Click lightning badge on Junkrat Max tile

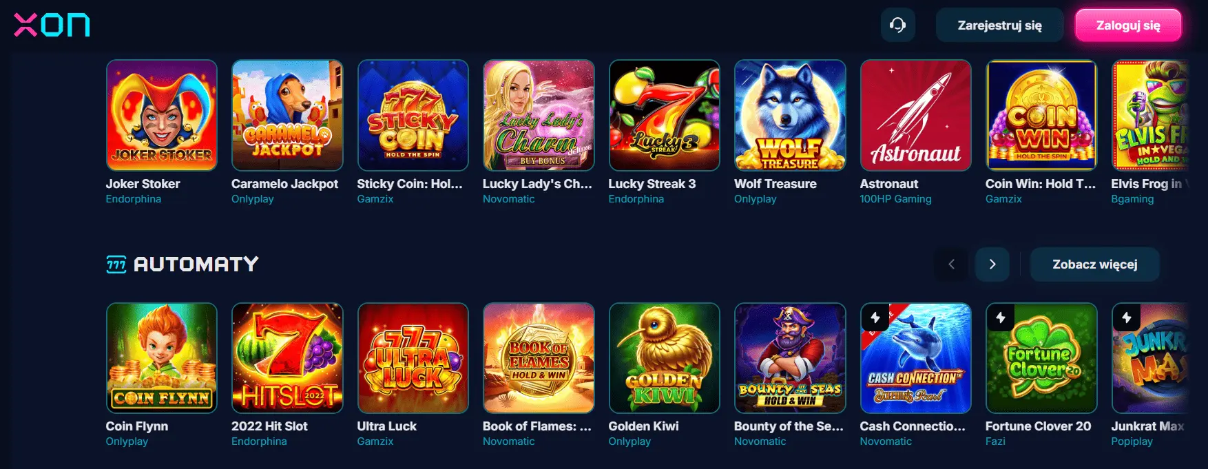coord(1127,317)
